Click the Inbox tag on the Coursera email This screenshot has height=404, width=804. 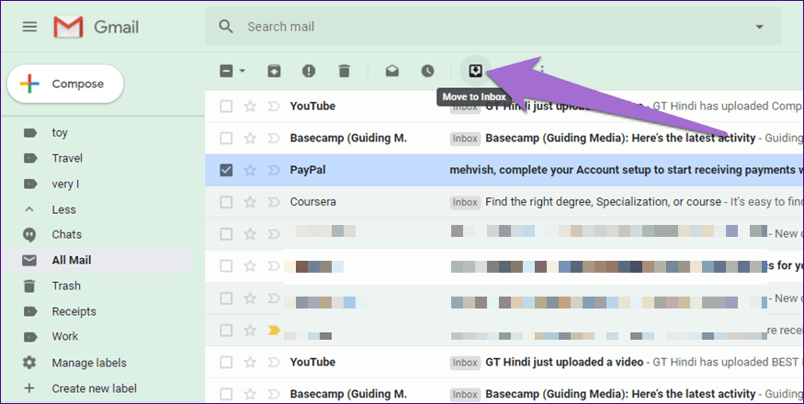(465, 203)
